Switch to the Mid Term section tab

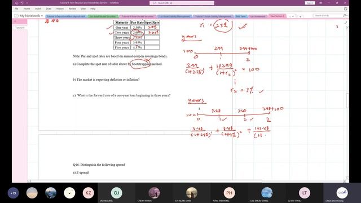pyautogui.click(x=241, y=16)
